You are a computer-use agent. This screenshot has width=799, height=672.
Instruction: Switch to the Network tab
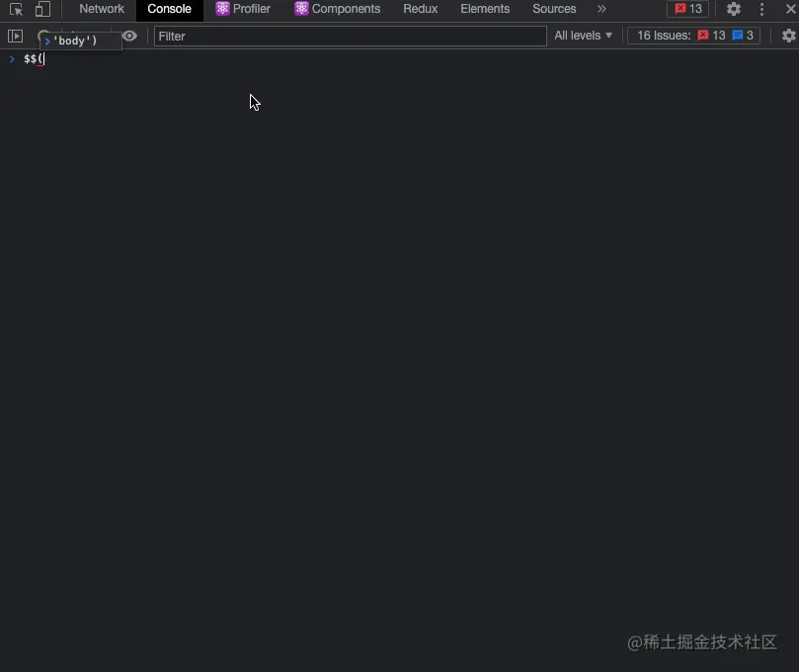102,9
